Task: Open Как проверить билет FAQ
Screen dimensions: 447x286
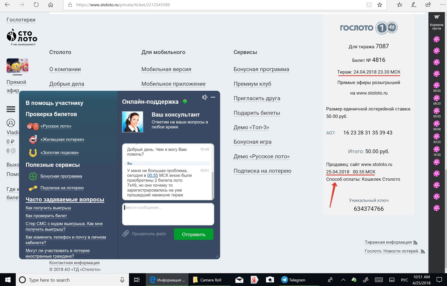Action: [x=46, y=215]
